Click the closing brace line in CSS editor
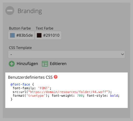Screen dimensions: 133x121 (12, 99)
